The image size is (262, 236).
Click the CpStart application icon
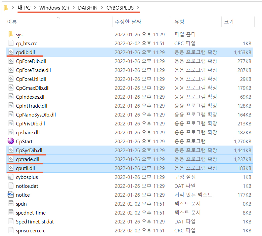coord(11,141)
